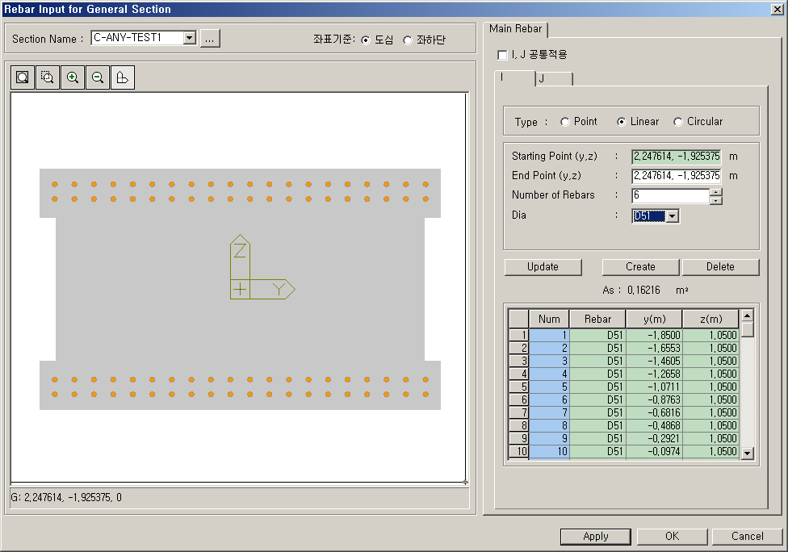
Task: Select the zoom in tool
Action: (x=72, y=77)
